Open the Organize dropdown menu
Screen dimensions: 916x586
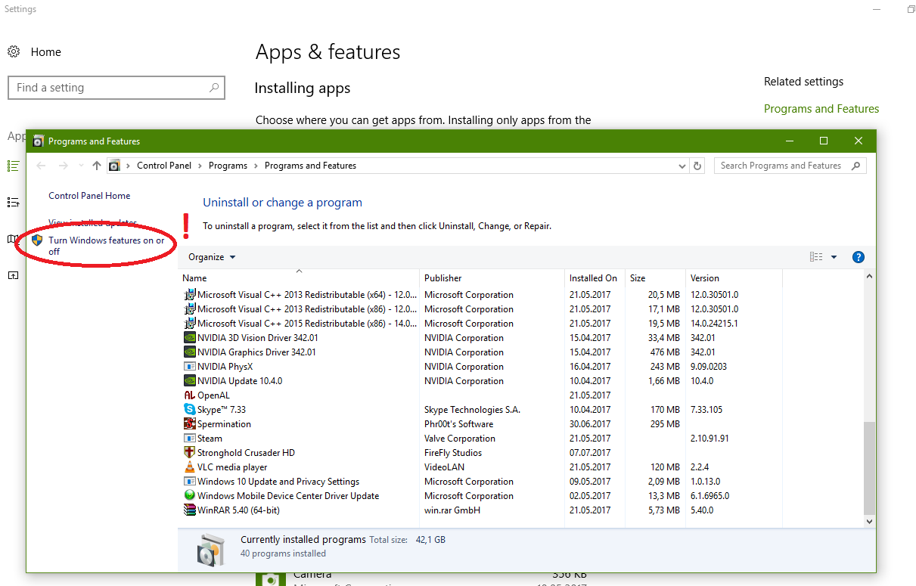click(212, 257)
